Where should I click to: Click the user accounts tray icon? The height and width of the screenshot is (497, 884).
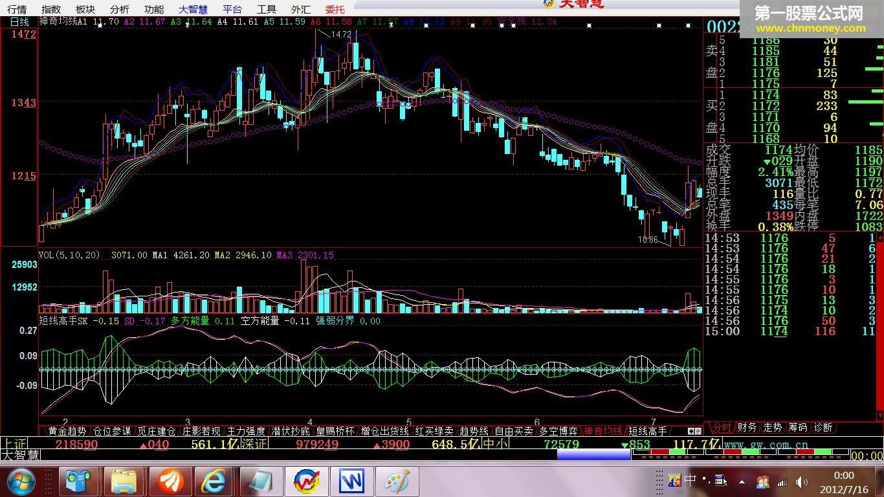(x=762, y=481)
